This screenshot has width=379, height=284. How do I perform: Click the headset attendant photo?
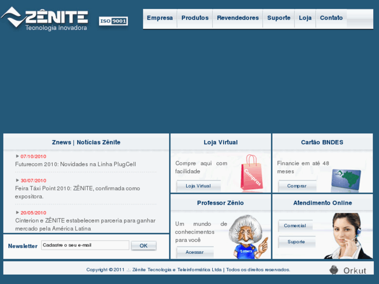pos(348,236)
